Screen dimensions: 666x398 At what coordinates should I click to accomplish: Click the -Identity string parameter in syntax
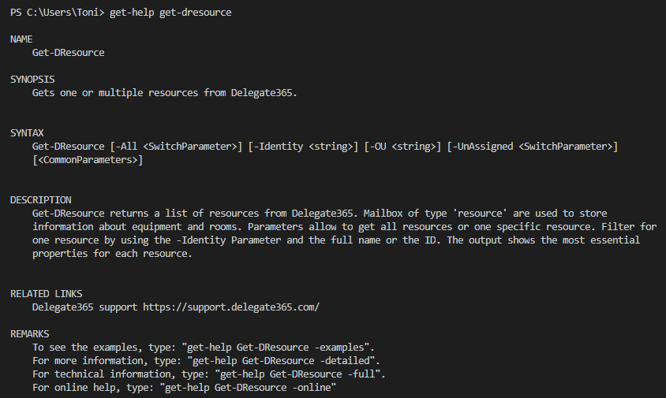(x=302, y=147)
